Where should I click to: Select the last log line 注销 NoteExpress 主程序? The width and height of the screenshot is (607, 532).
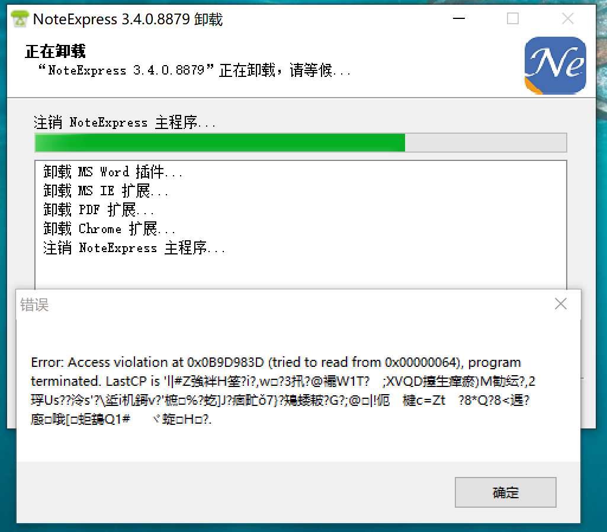[134, 247]
